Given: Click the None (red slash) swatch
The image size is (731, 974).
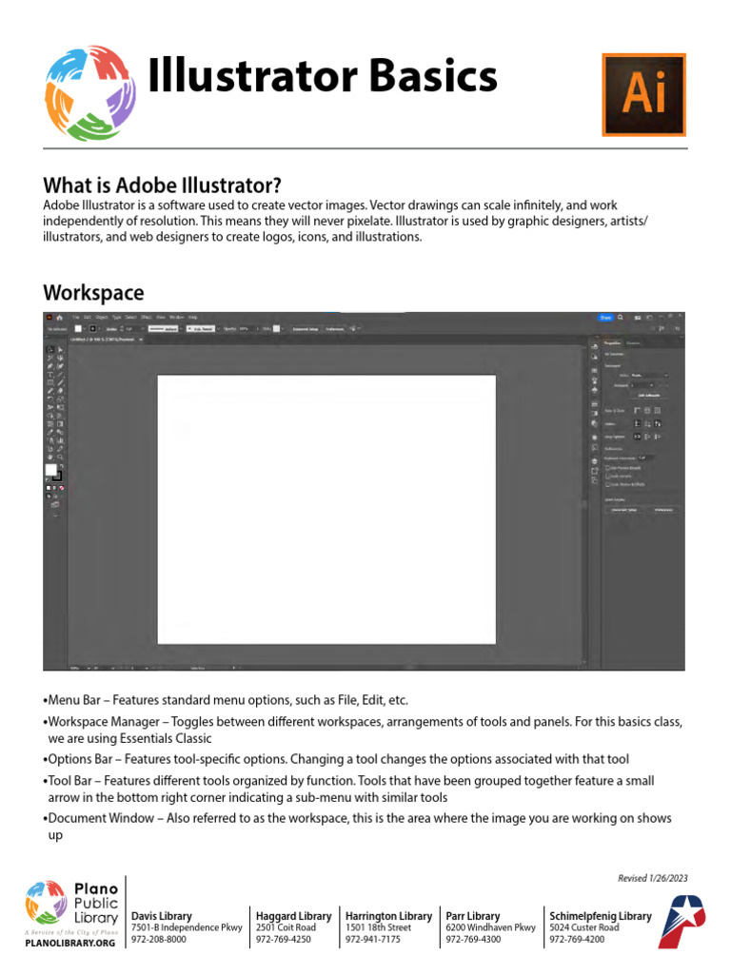Looking at the screenshot, I should (x=62, y=488).
